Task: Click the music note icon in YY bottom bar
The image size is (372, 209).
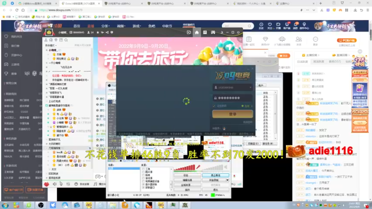Action: click(x=95, y=184)
